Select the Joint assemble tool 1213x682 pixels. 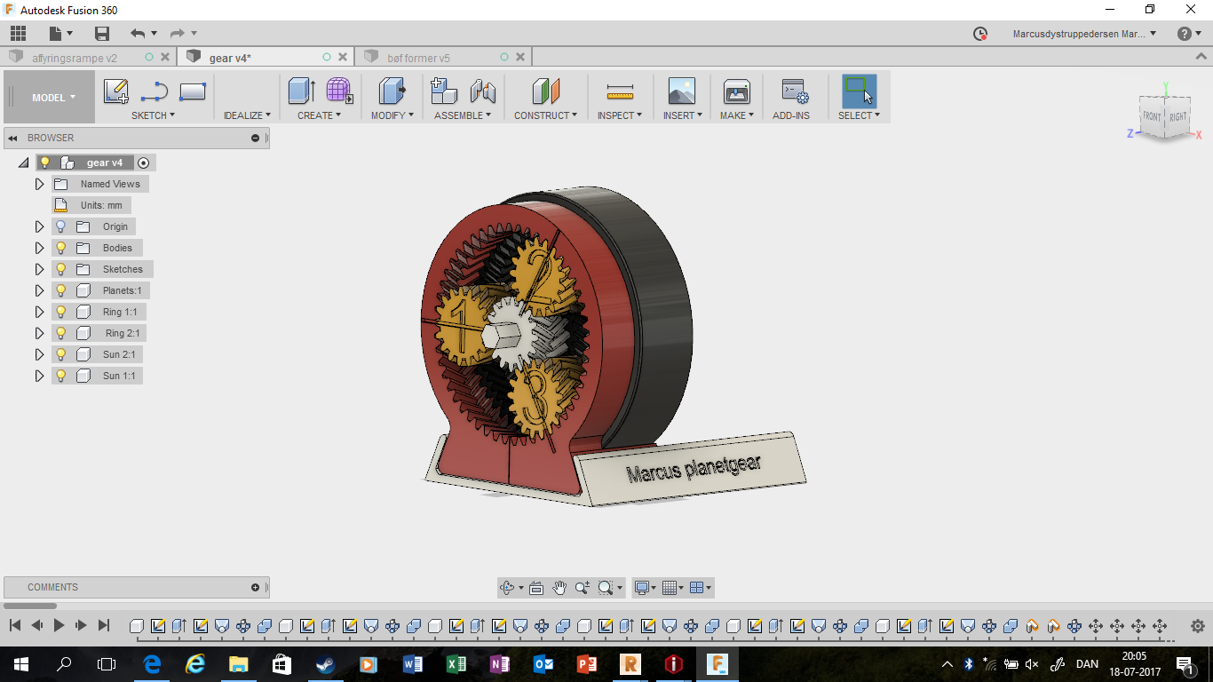pyautogui.click(x=482, y=91)
